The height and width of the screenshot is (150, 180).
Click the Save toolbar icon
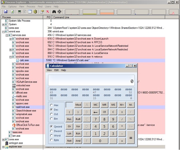6,12
